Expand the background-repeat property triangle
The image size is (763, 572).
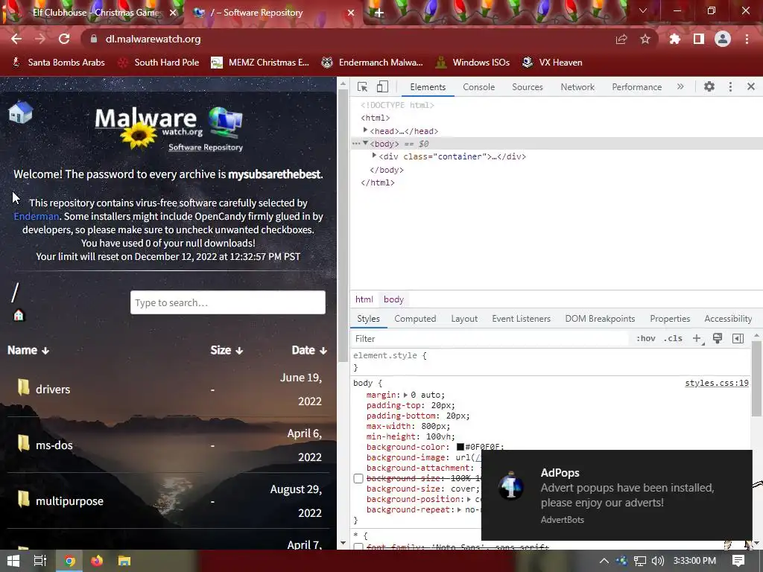pyautogui.click(x=458, y=509)
